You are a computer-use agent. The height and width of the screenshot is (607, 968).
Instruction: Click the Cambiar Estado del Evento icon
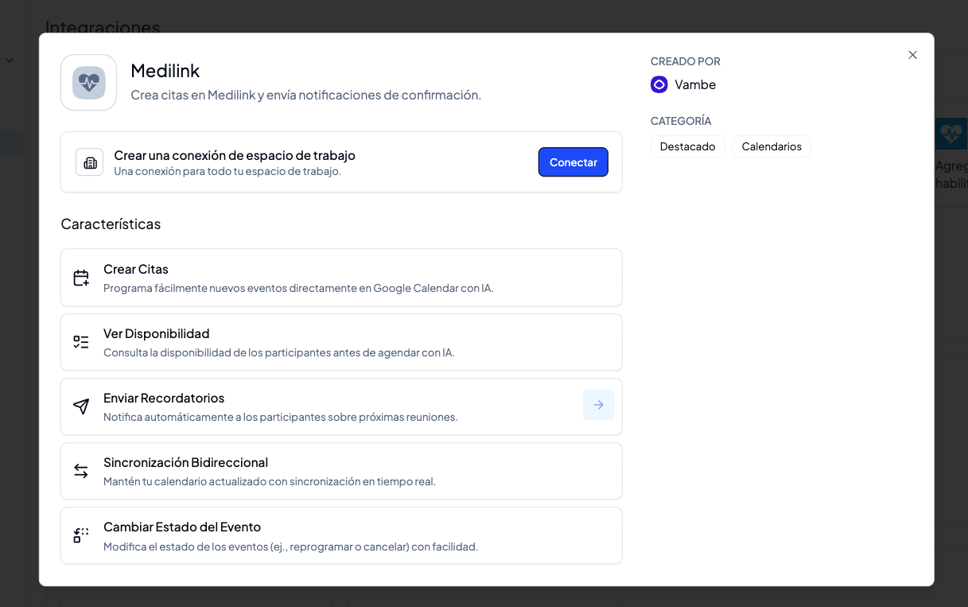pos(81,535)
